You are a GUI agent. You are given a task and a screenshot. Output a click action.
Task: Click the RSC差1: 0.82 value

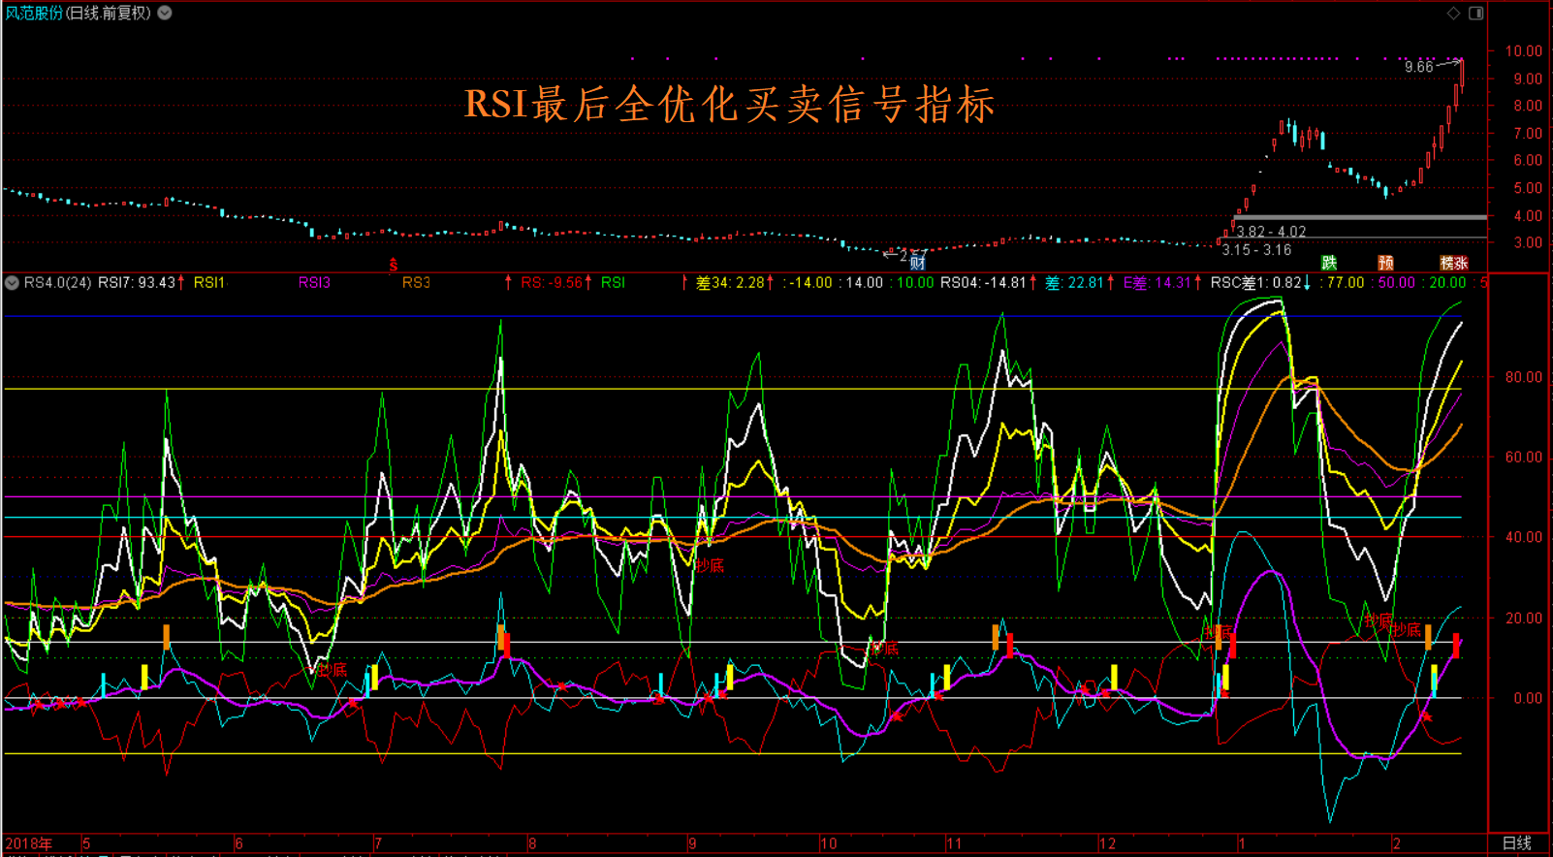1255,283
